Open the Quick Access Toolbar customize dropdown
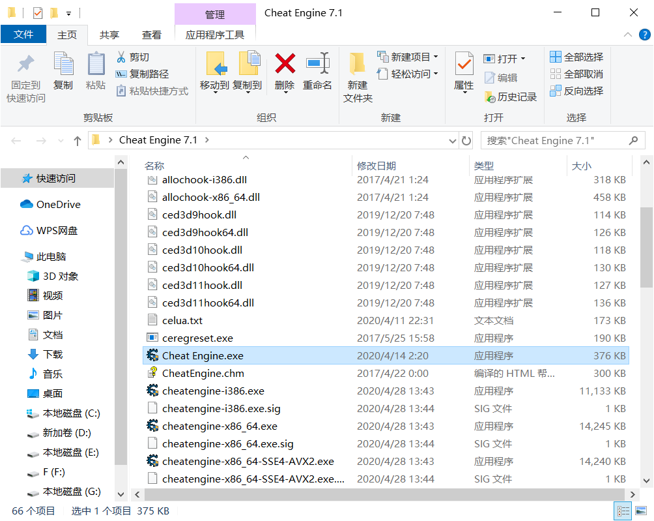The width and height of the screenshot is (654, 521). [x=69, y=14]
